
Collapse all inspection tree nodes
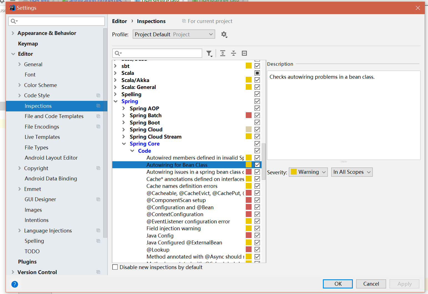point(234,53)
